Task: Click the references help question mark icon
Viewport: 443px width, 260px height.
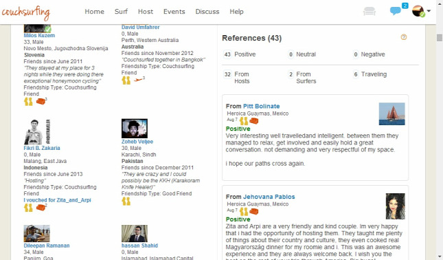Action: coord(404,37)
